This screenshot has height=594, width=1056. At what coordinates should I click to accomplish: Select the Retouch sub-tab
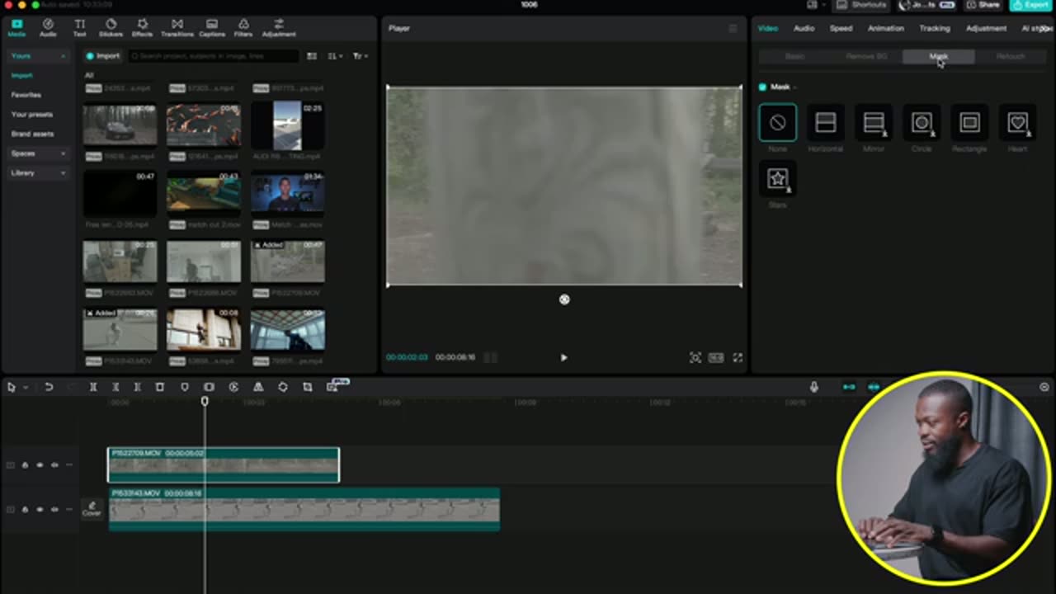(1011, 56)
